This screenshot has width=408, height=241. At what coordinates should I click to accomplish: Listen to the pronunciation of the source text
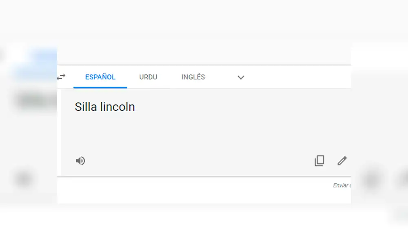click(x=80, y=161)
